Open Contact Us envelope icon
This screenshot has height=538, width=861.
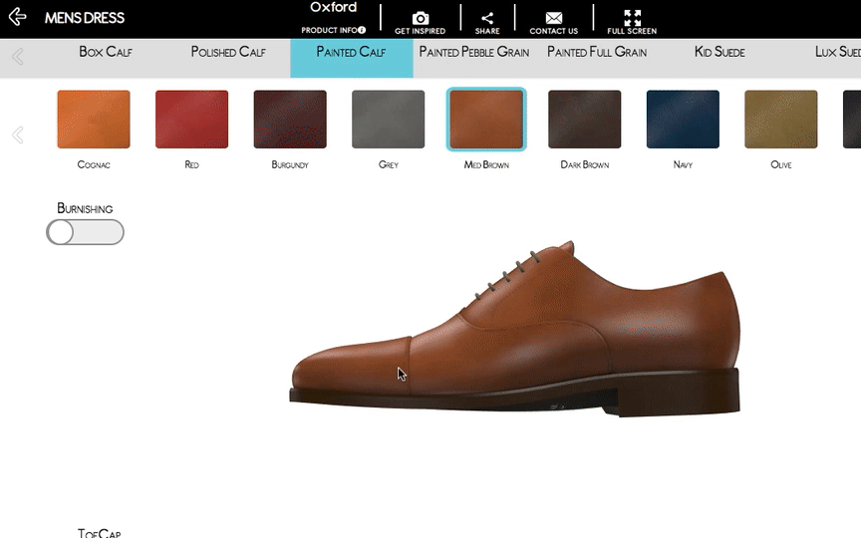tap(554, 19)
